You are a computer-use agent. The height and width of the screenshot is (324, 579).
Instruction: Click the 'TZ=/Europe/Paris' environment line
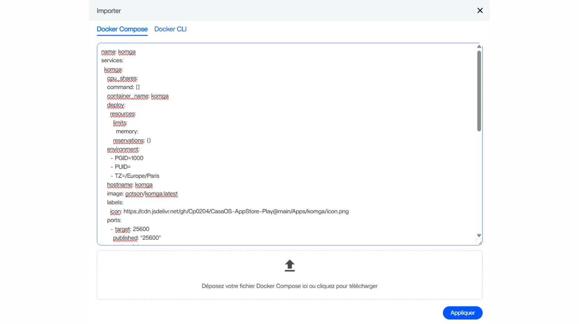coord(137,176)
